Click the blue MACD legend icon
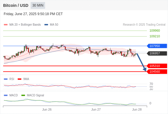The height and width of the screenshot is (114, 168). coord(6,95)
